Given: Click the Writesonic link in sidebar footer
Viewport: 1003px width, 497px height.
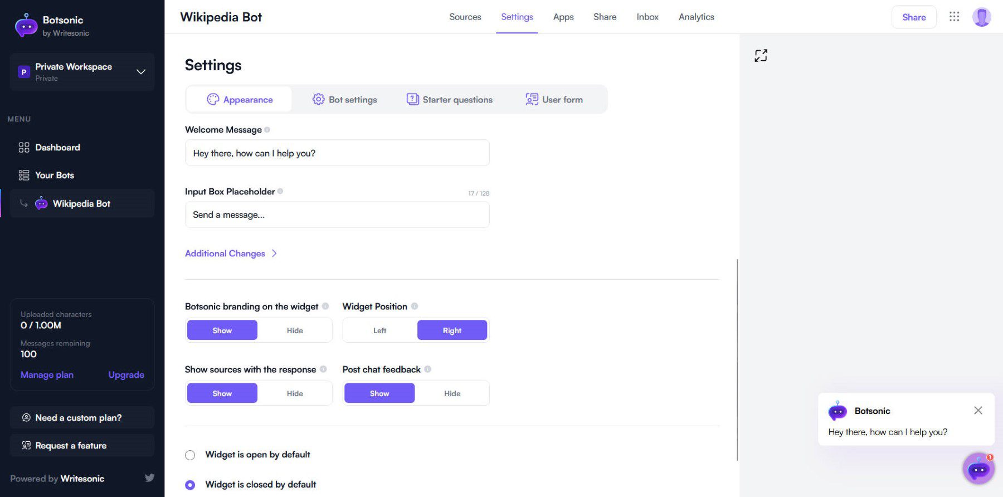Looking at the screenshot, I should coord(82,479).
